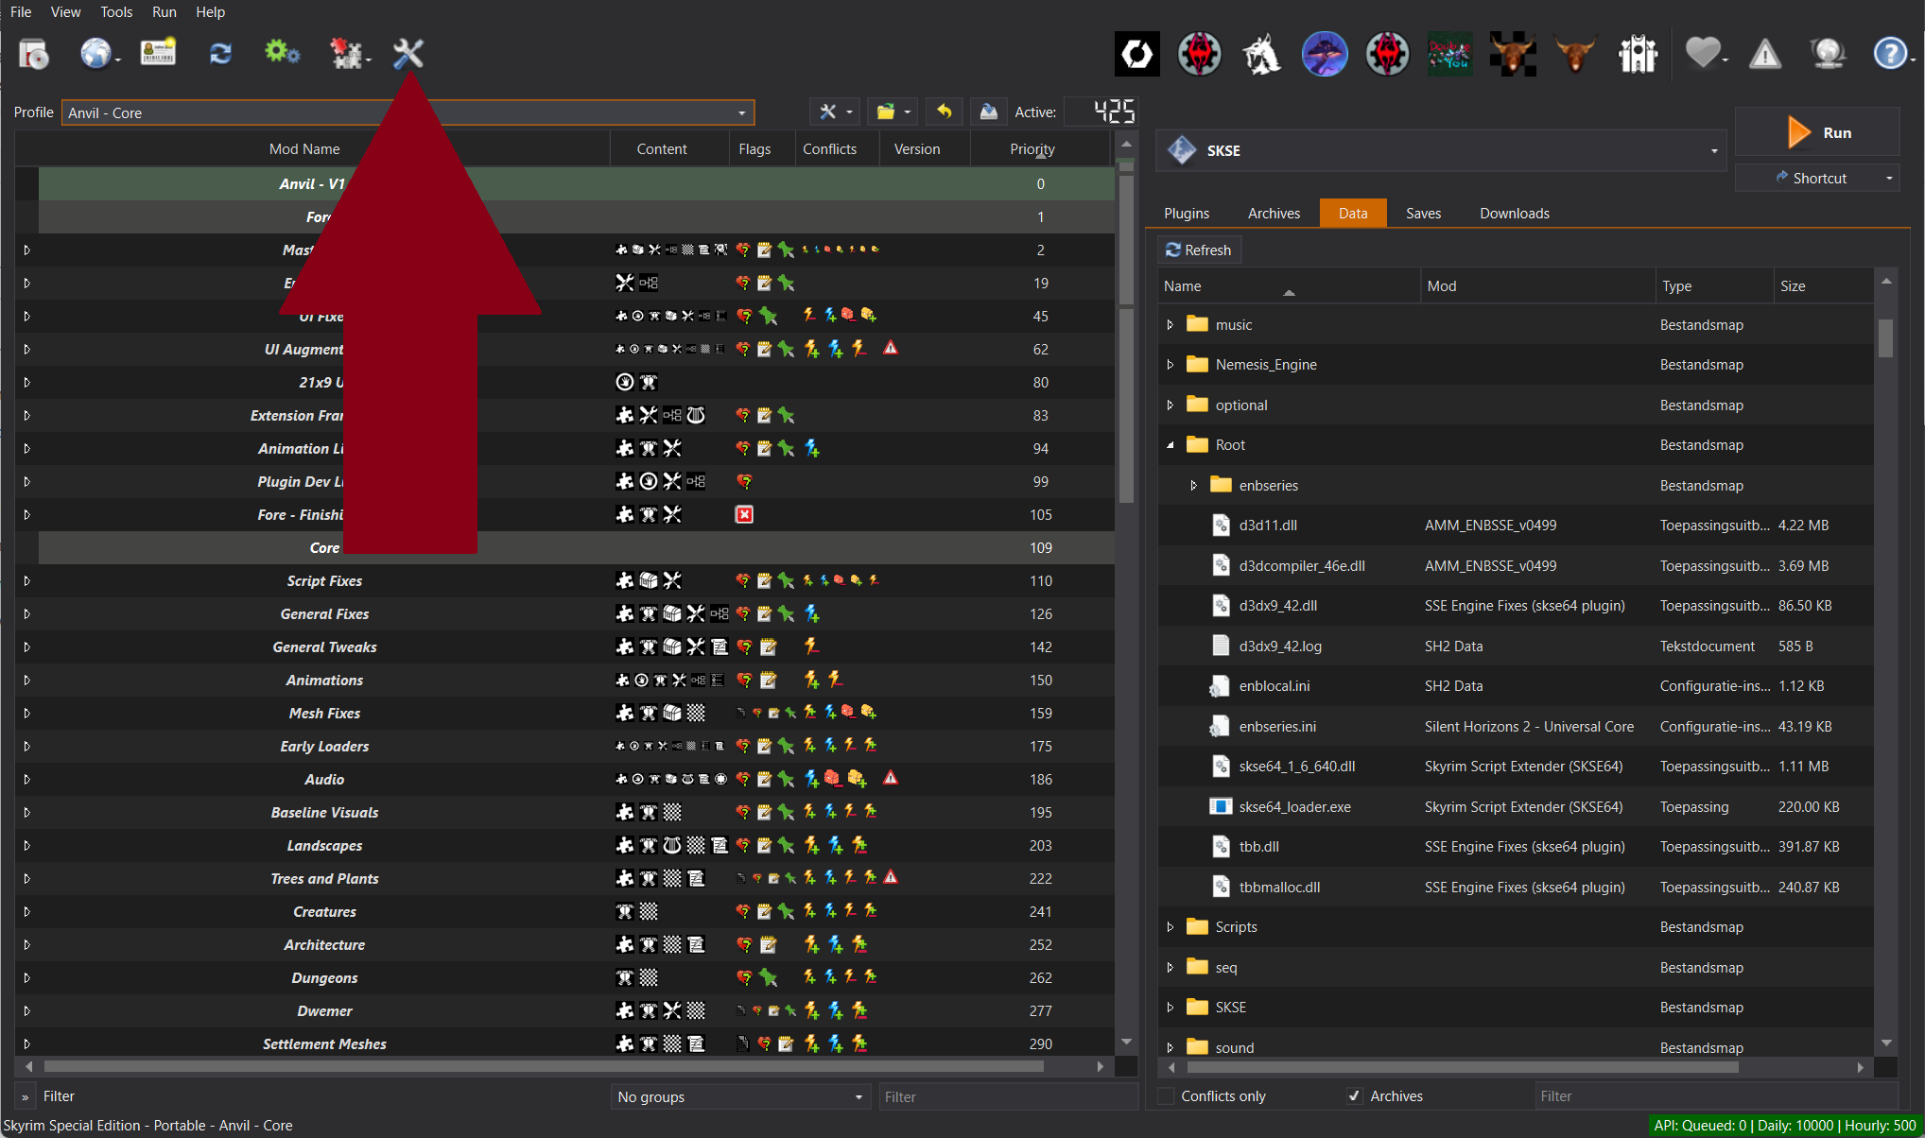This screenshot has width=1925, height=1138.
Task: Open executables editor green gears icon
Action: (x=281, y=53)
